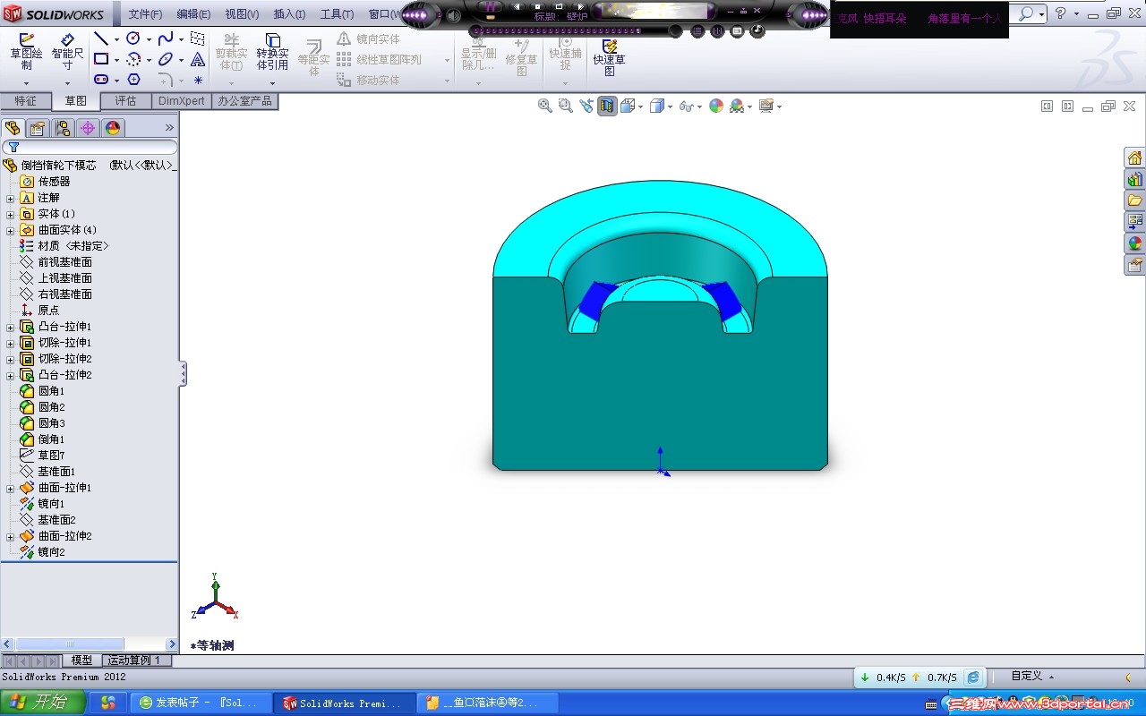Open the Circle tool dropdown arrow
The width and height of the screenshot is (1146, 716).
click(149, 39)
